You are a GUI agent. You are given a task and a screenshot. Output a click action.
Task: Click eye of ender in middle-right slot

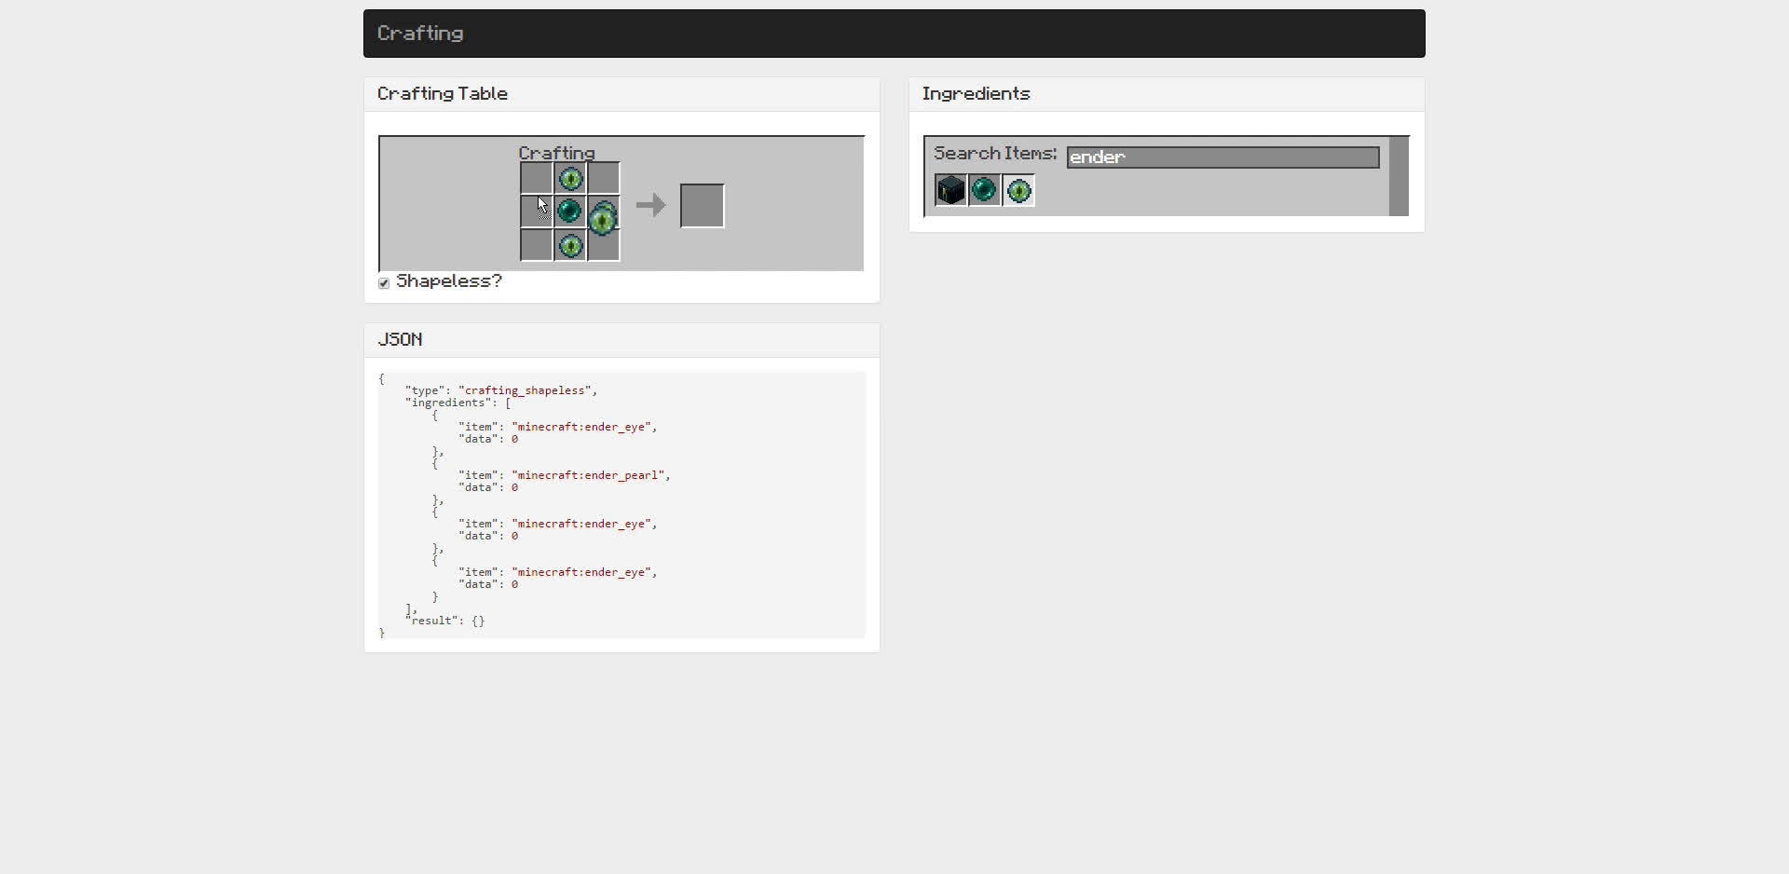[x=604, y=219]
